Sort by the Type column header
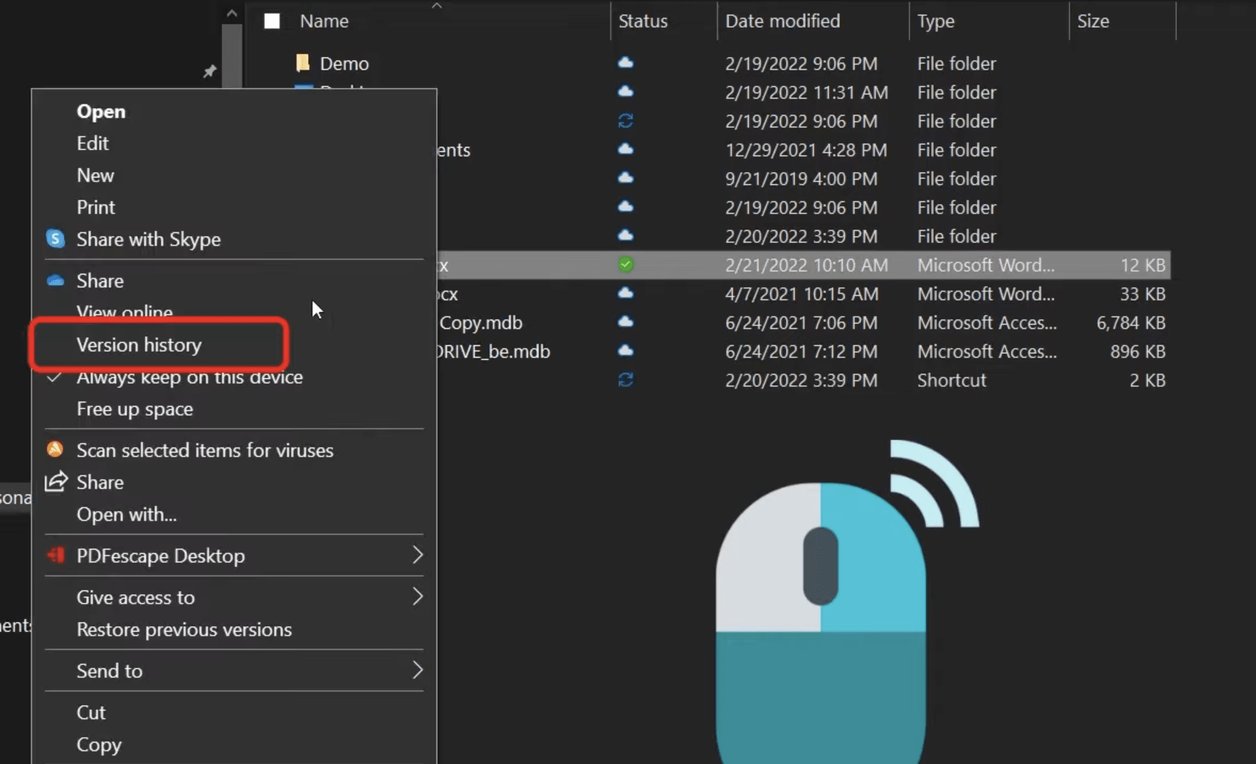 click(x=935, y=21)
